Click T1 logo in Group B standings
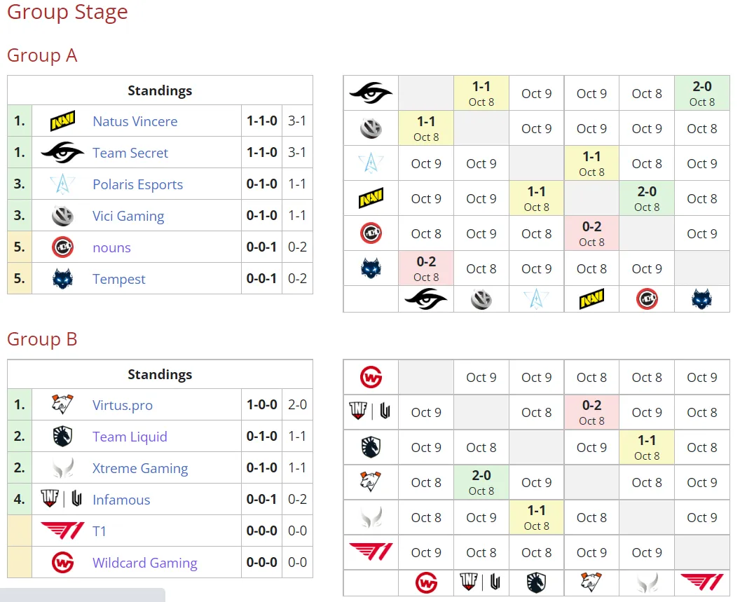 (x=63, y=531)
